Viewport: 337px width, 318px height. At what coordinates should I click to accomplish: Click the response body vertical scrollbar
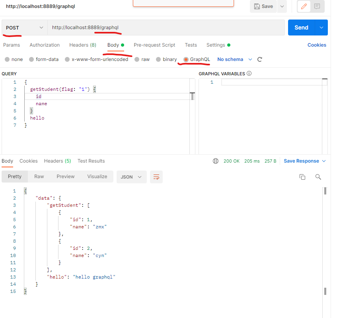325,239
